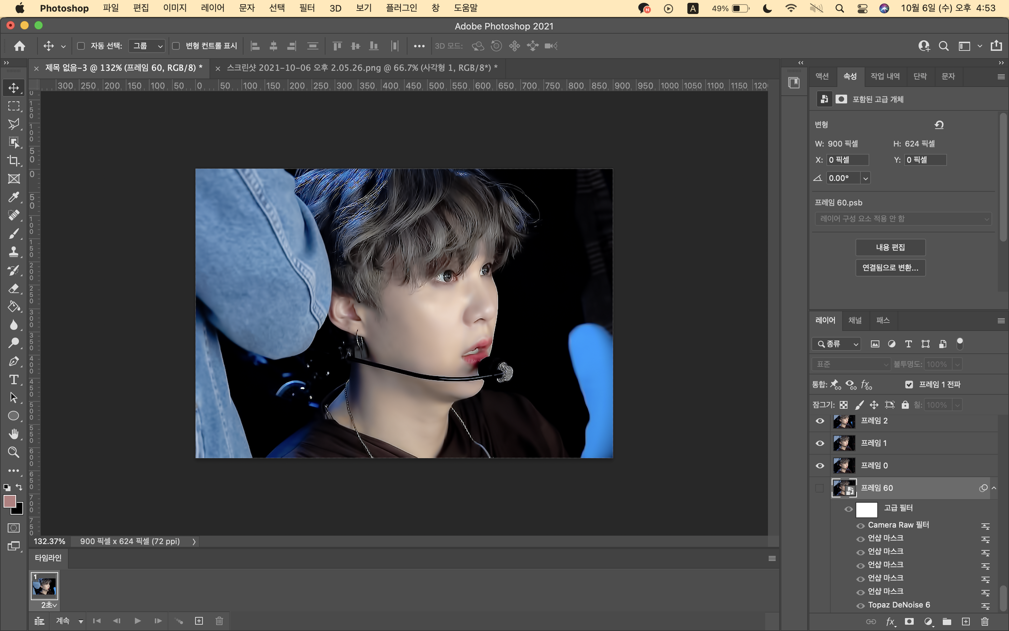Select the Polygonal Lasso tool
Image resolution: width=1009 pixels, height=631 pixels.
click(x=14, y=124)
